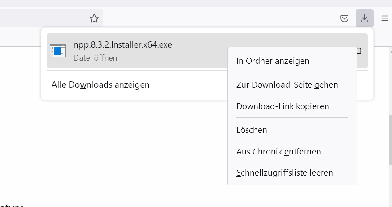
Task: Pick "Download-Link kopieren" in context menu
Action: click(283, 106)
